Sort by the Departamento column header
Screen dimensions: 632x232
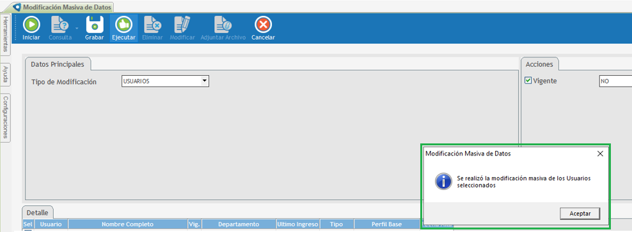[x=239, y=224]
